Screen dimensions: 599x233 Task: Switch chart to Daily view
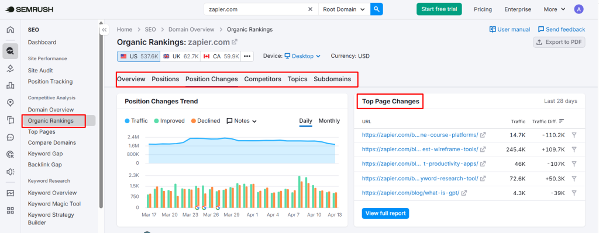click(x=305, y=121)
